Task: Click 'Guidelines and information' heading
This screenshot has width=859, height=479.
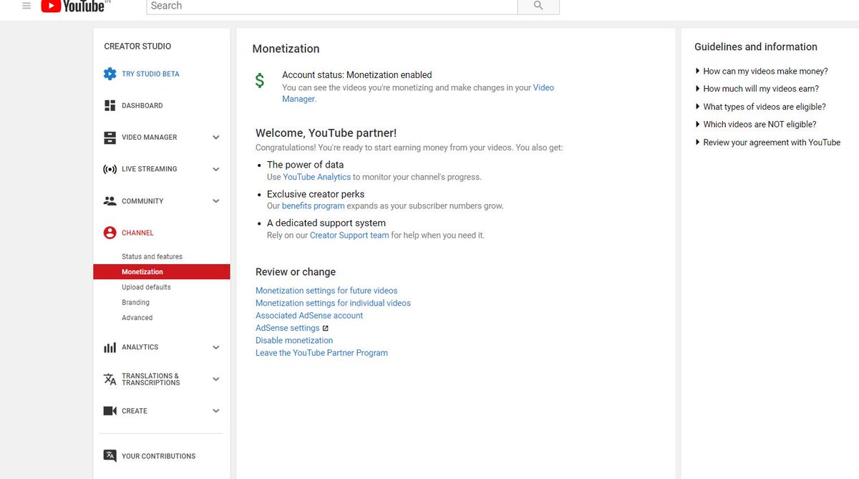Action: [x=756, y=47]
